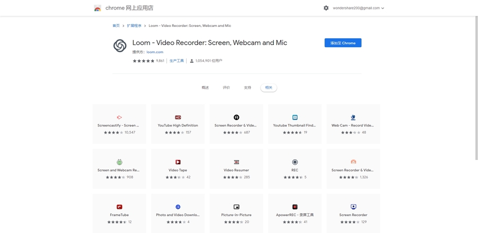Click the Screen Recorder & Vide... icon rated 687
This screenshot has height=233, width=478.
[236, 117]
